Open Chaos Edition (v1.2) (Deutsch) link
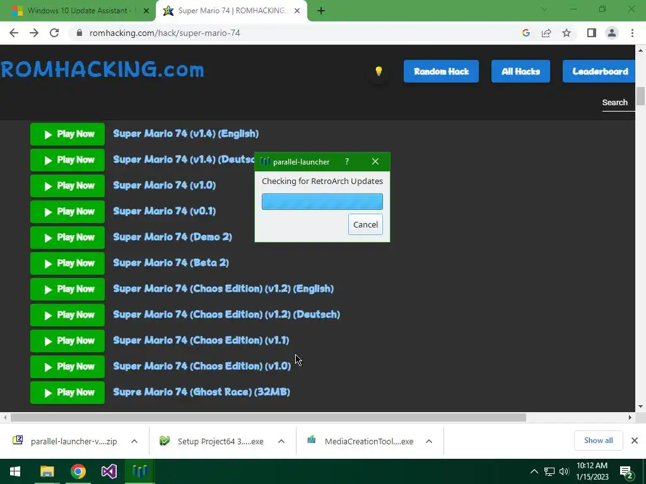The width and height of the screenshot is (646, 484). [x=226, y=315]
